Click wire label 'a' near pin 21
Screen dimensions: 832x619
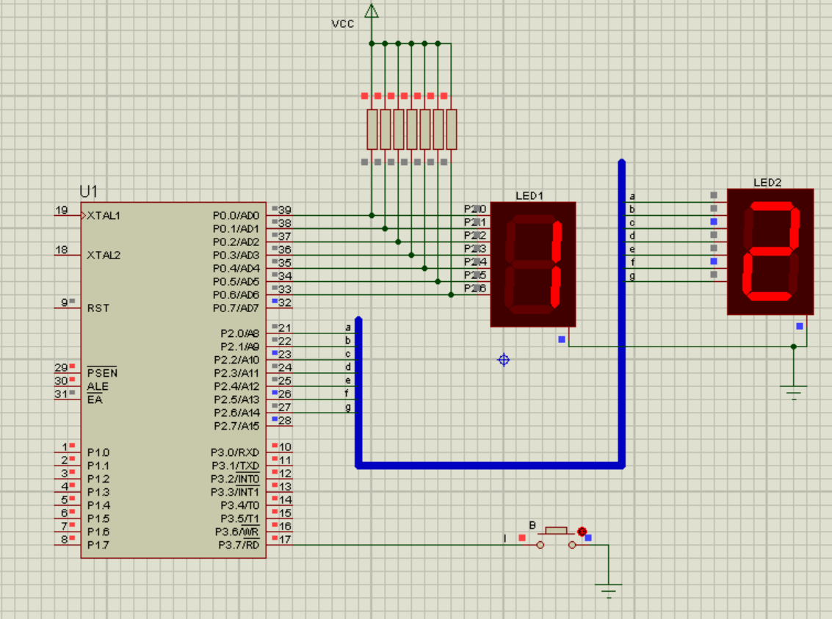348,327
